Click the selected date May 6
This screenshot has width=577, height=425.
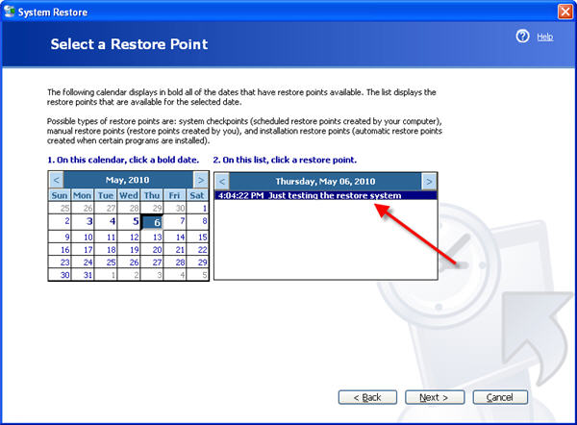coord(156,221)
